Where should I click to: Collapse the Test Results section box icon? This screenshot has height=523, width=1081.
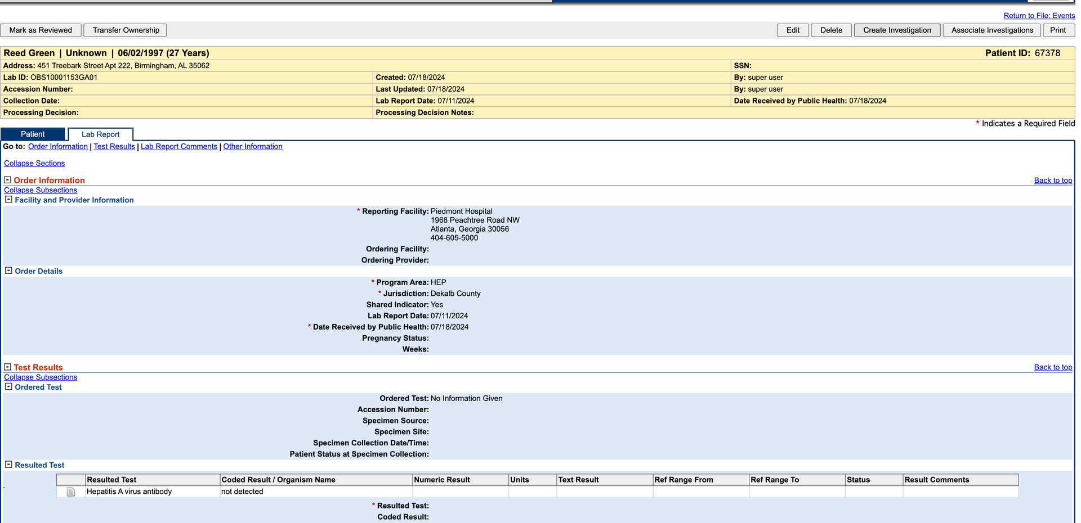(x=8, y=366)
